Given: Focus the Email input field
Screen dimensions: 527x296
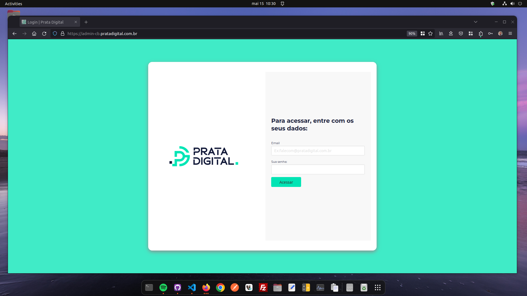Looking at the screenshot, I should (318, 151).
